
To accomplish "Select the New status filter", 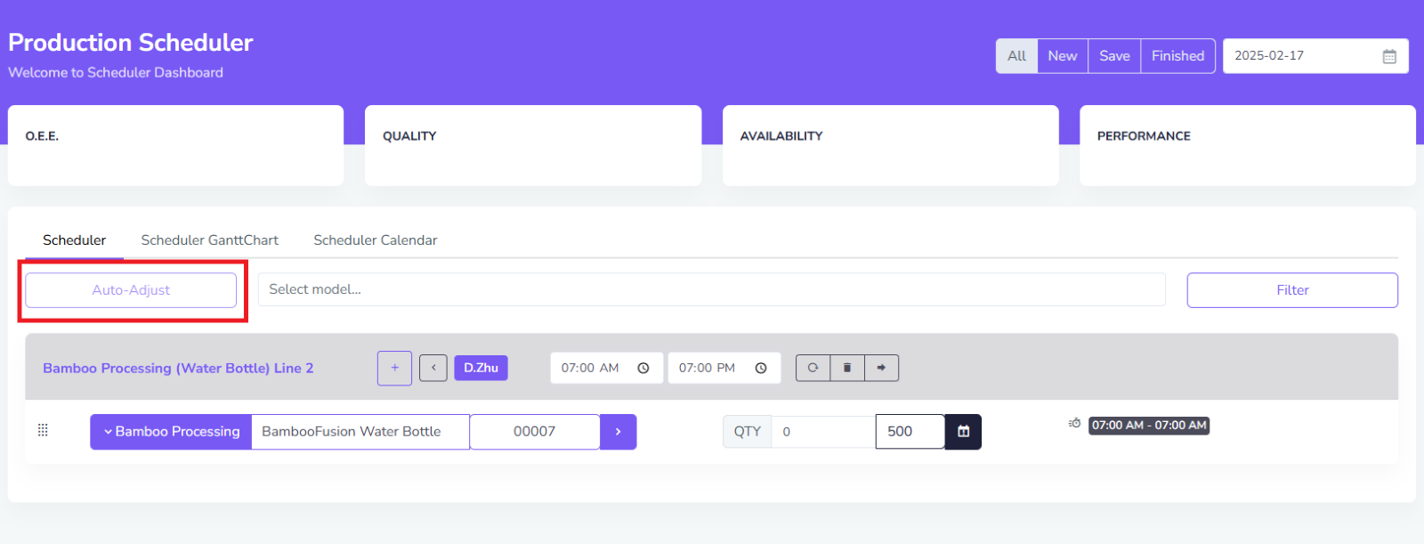I will click(x=1062, y=56).
